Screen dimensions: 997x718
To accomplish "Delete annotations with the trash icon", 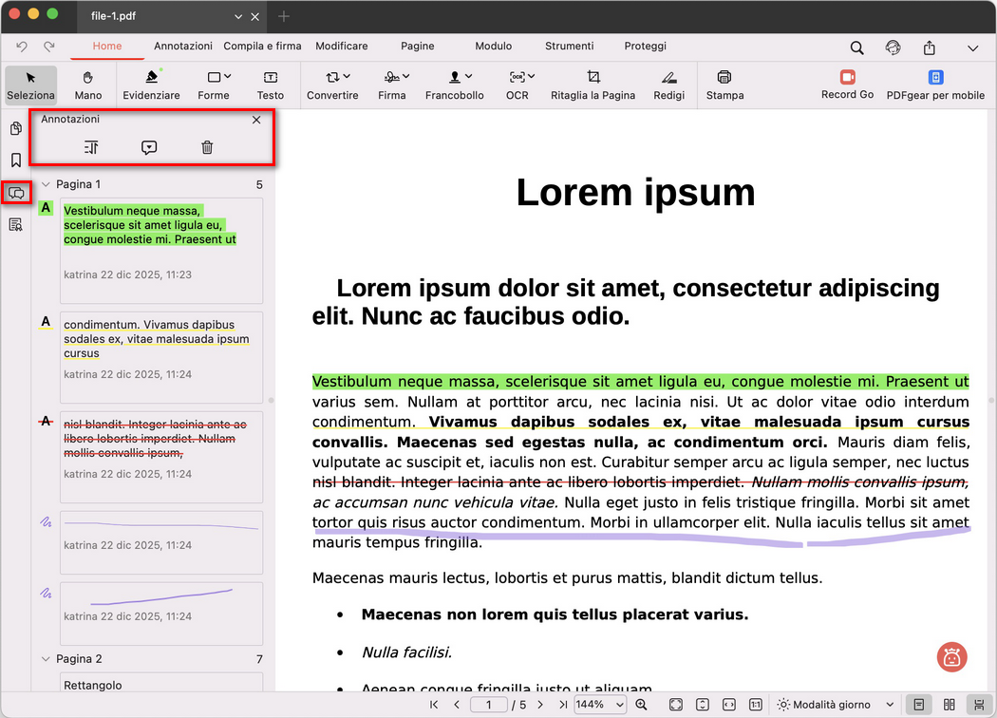I will point(207,147).
